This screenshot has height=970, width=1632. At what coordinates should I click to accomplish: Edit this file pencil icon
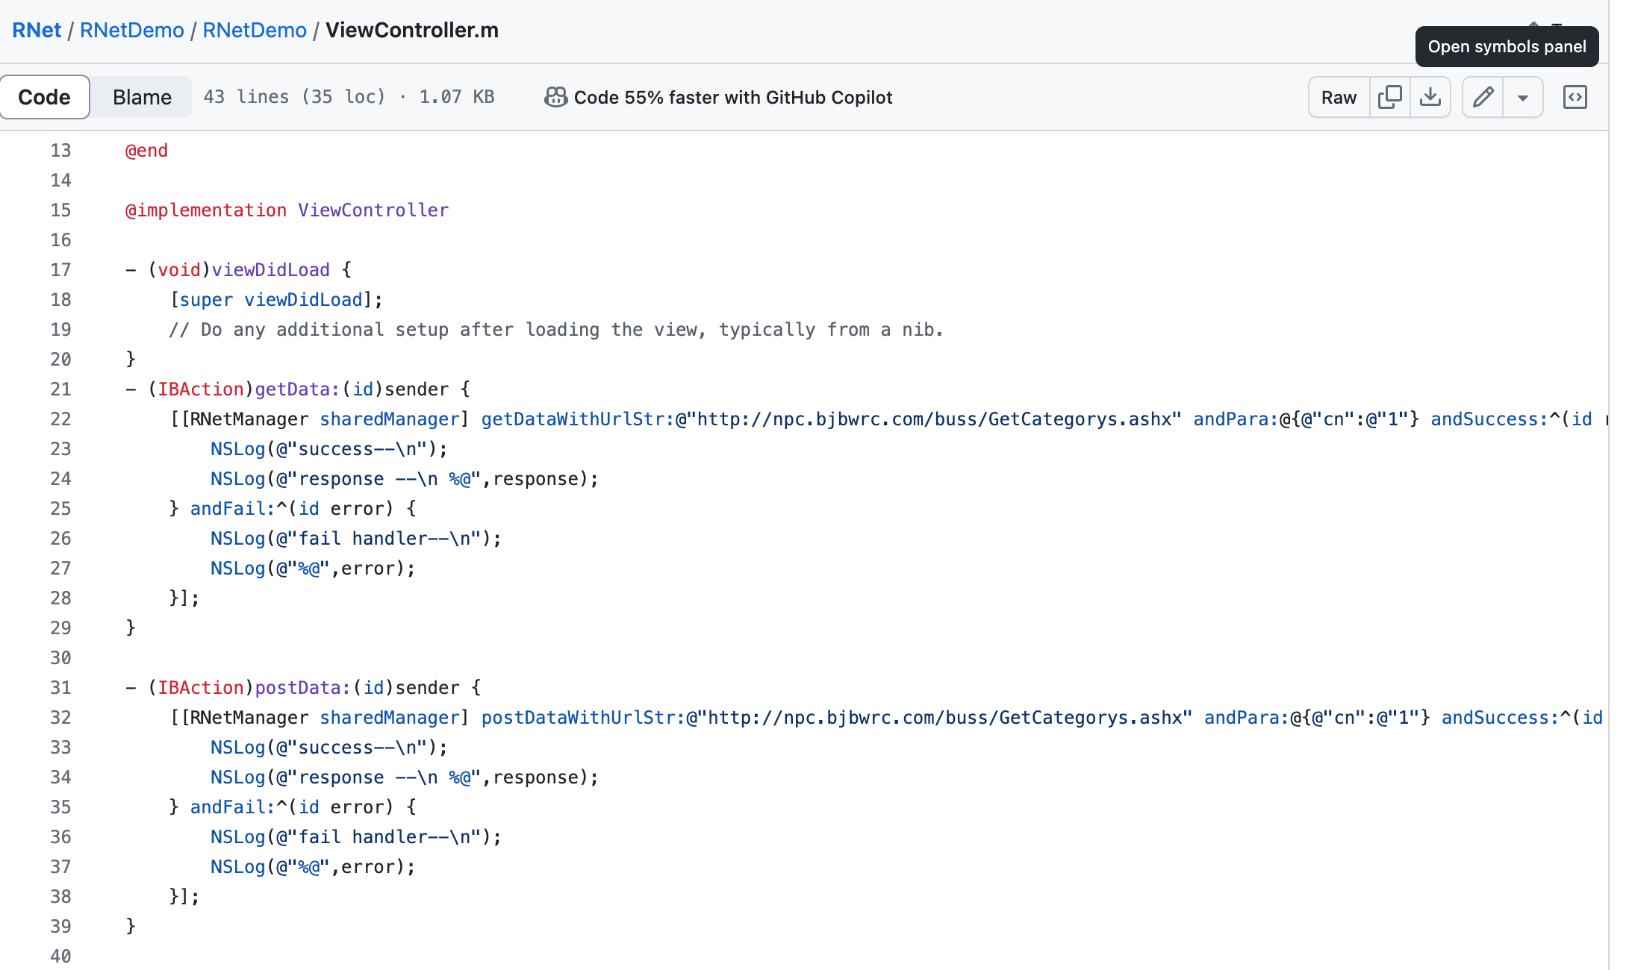coord(1483,97)
